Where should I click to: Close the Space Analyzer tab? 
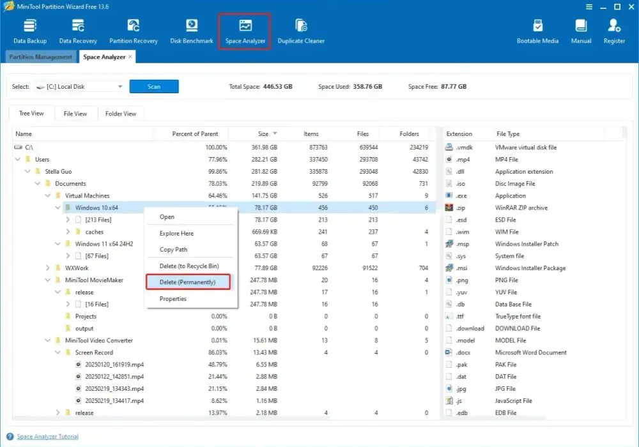pyautogui.click(x=130, y=57)
